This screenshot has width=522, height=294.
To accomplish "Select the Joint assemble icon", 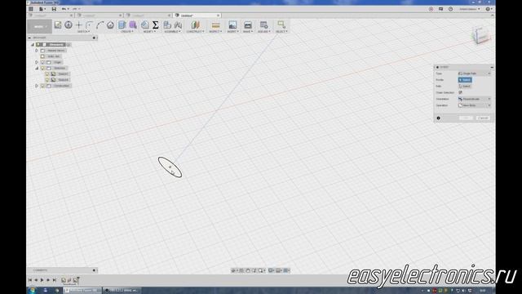I will (x=178, y=24).
